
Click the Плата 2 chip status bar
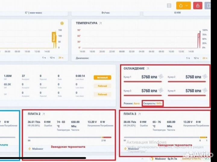(70, 137)
